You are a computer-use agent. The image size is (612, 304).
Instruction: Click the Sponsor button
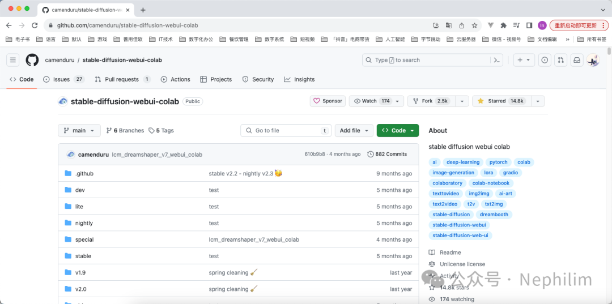pyautogui.click(x=328, y=101)
